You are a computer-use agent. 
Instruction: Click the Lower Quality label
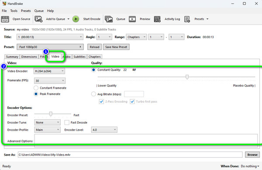[107, 86]
